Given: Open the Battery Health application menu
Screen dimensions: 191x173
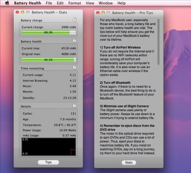Looking at the screenshot, I should click(x=27, y=3).
